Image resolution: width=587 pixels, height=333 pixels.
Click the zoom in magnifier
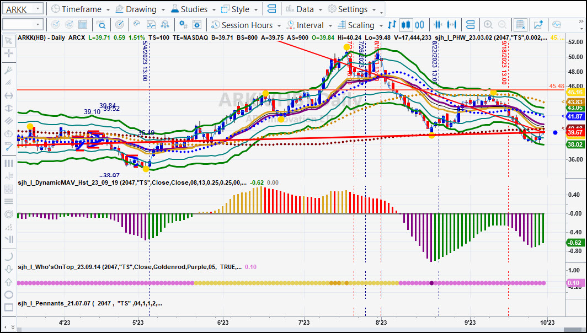[488, 25]
